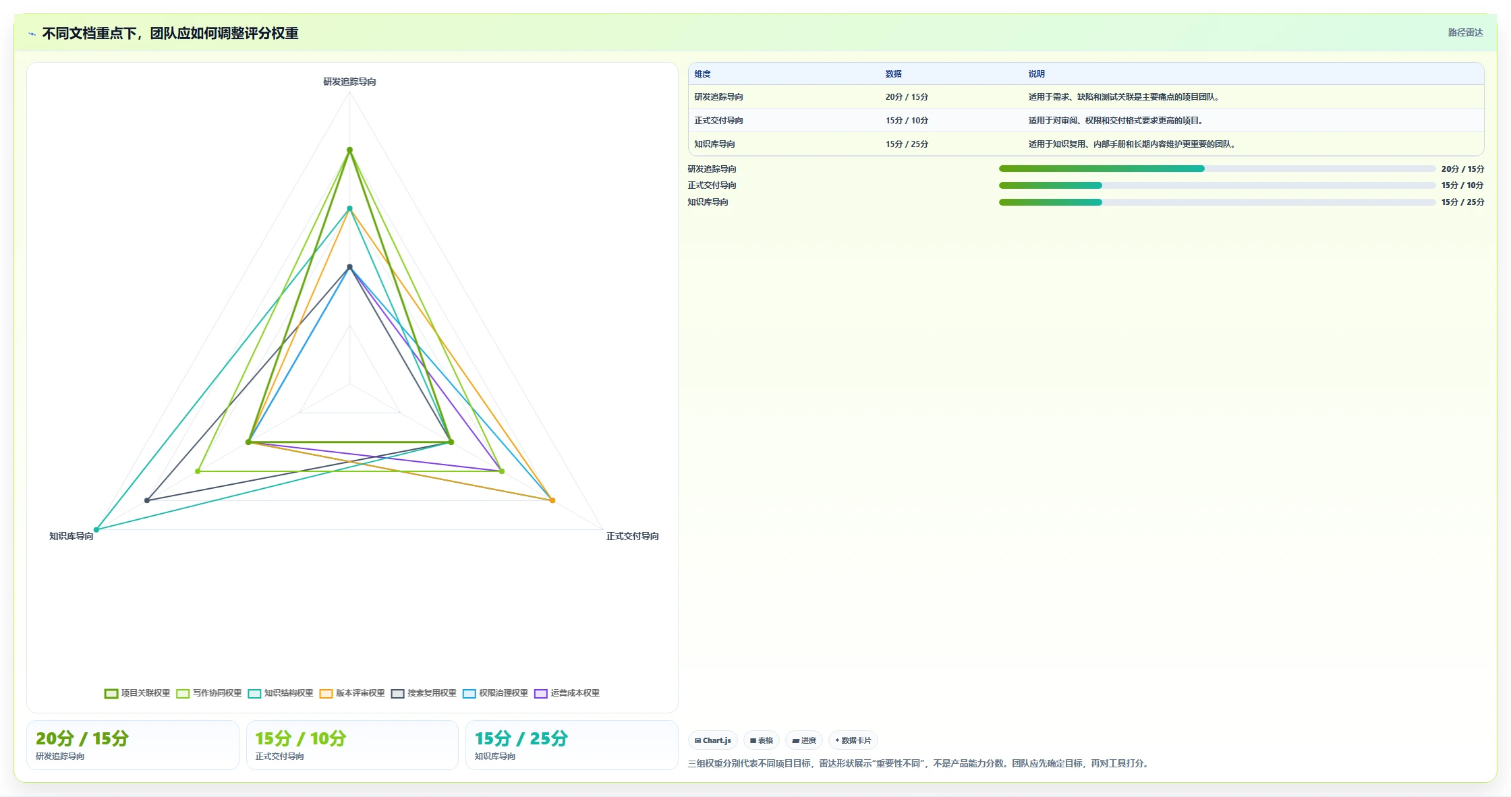
Task: Click the 知识库导向 progress bar
Action: 1217,202
